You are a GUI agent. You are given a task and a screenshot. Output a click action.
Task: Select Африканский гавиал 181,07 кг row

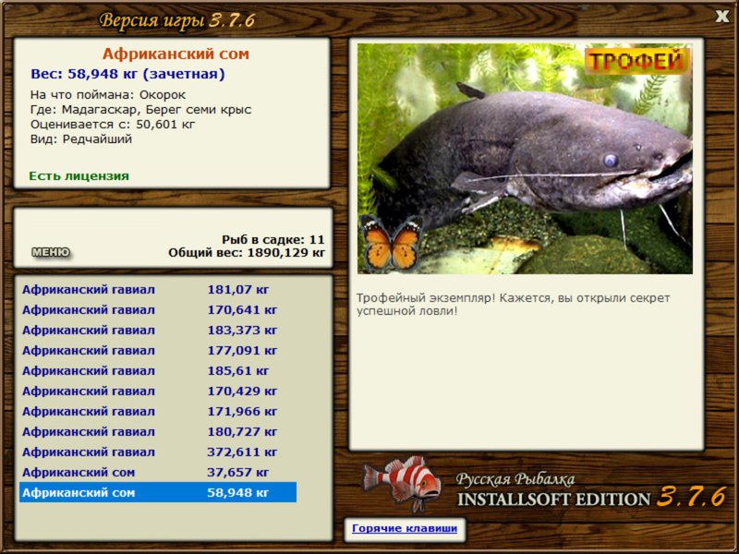pos(158,290)
